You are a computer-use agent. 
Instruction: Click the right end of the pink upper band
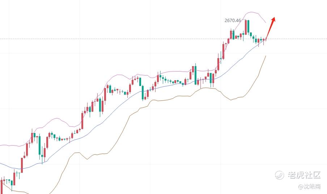point(266,22)
